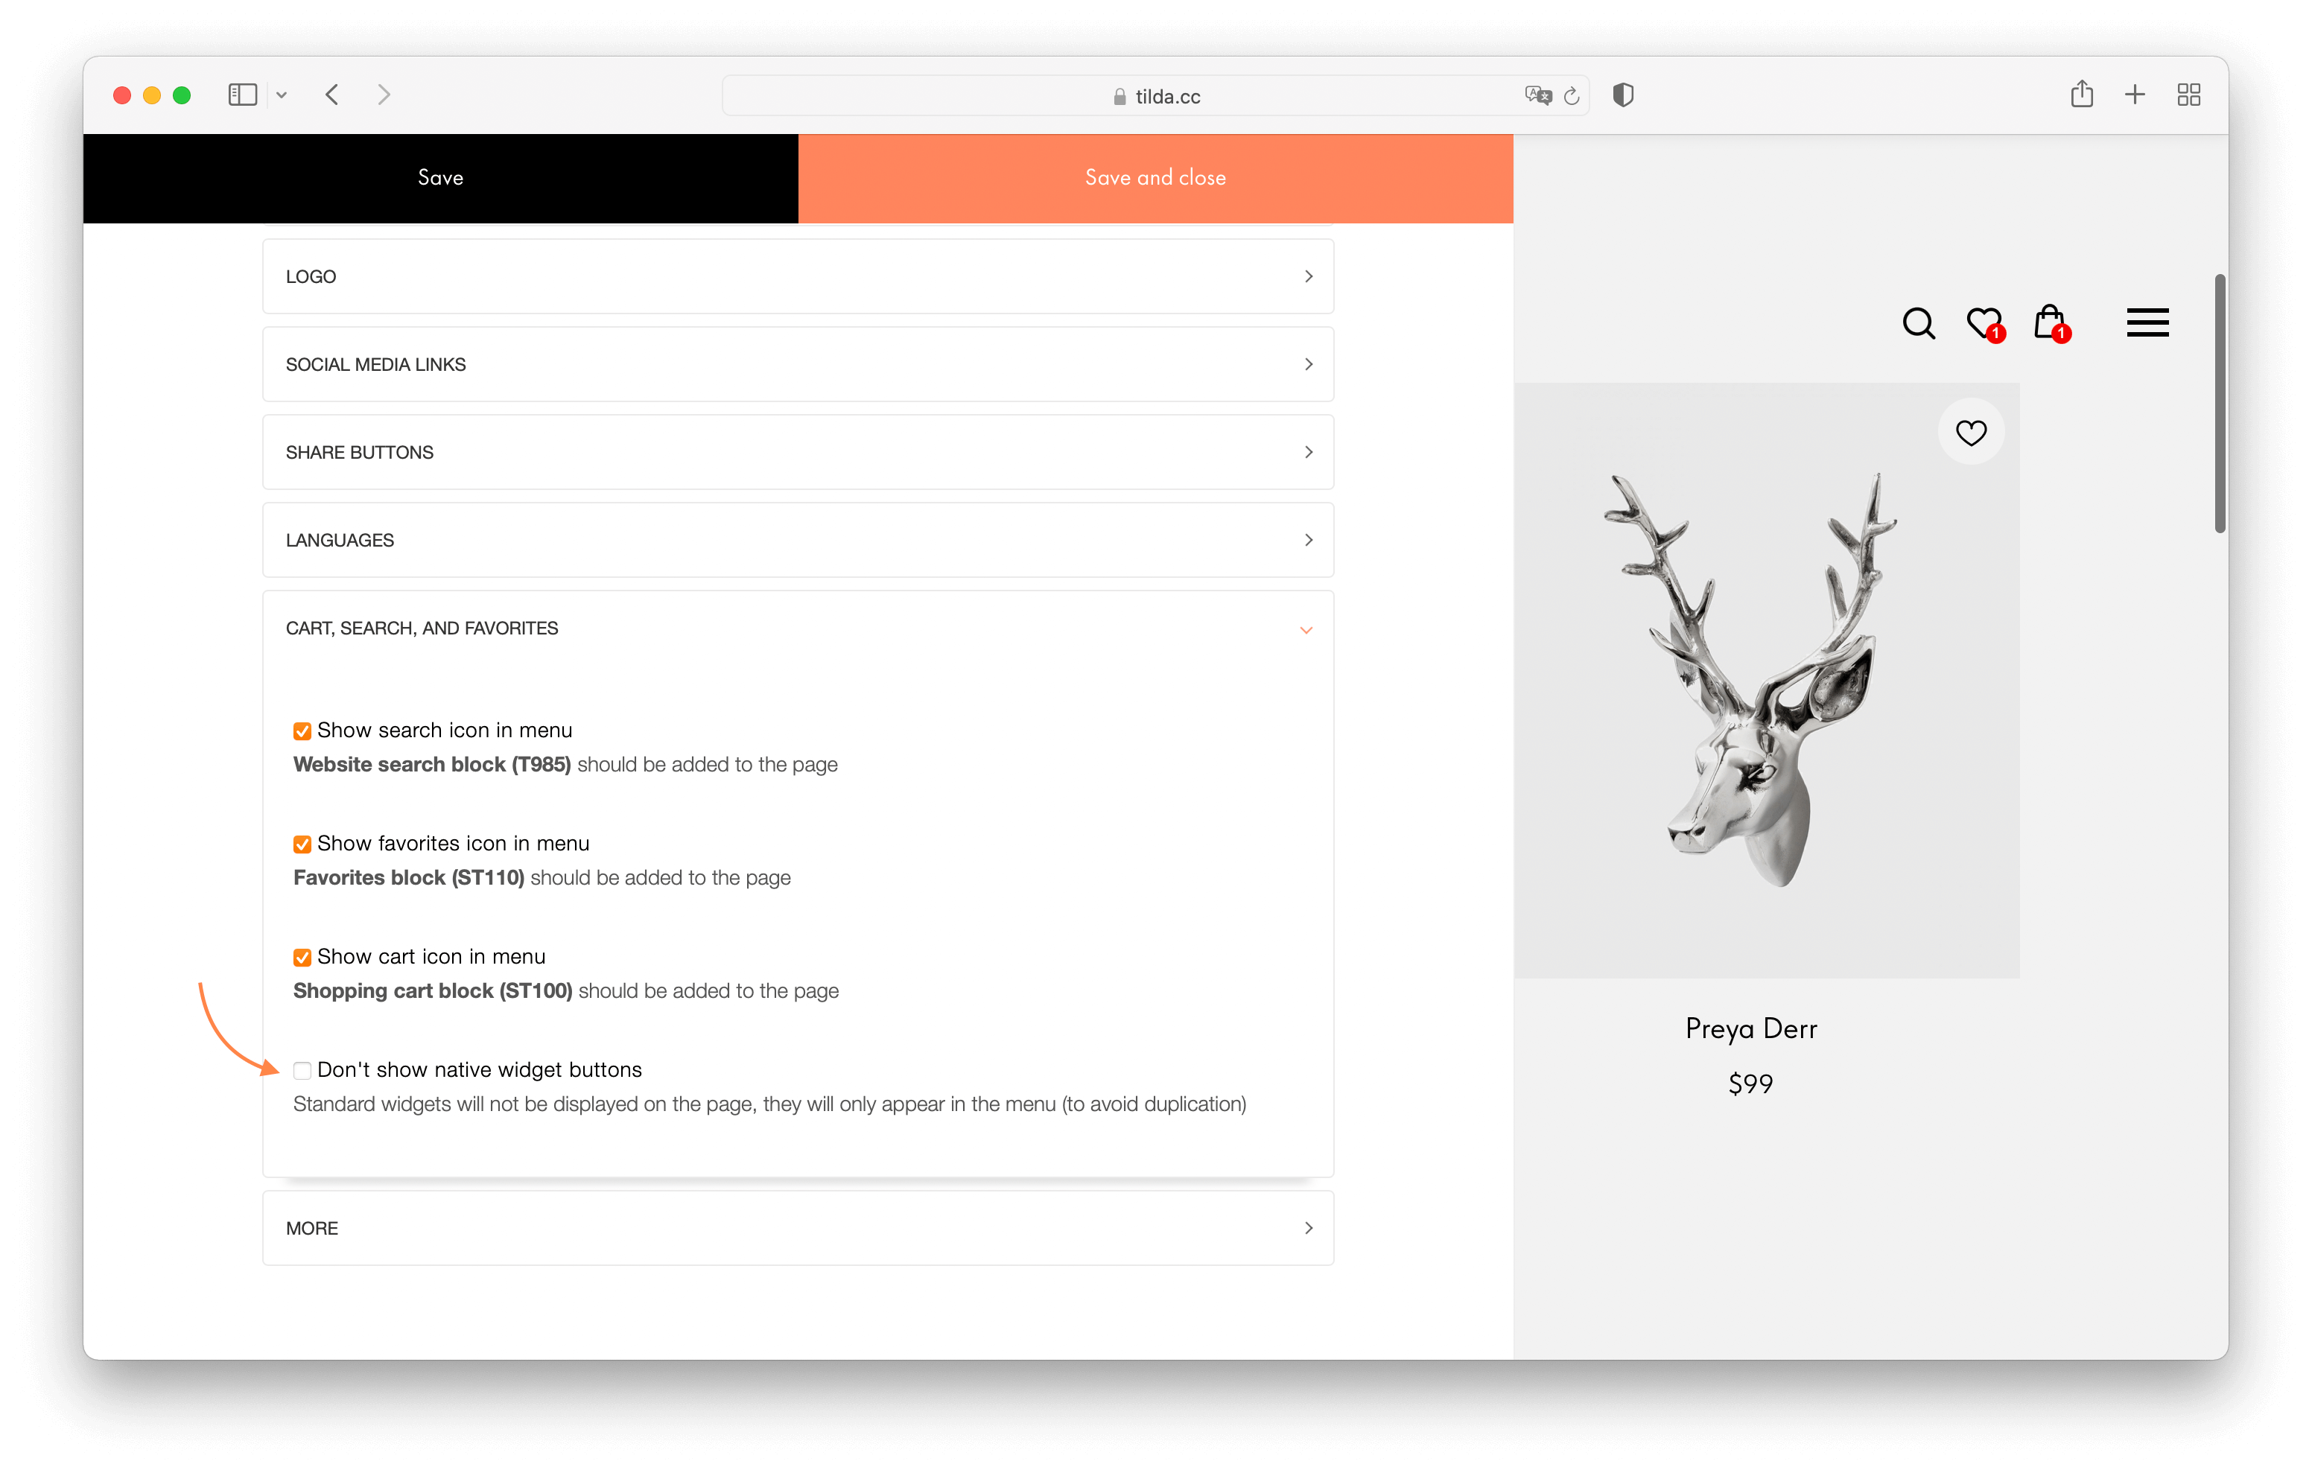Click the heart icon on the product image
This screenshot has height=1470, width=2312.
(1972, 432)
